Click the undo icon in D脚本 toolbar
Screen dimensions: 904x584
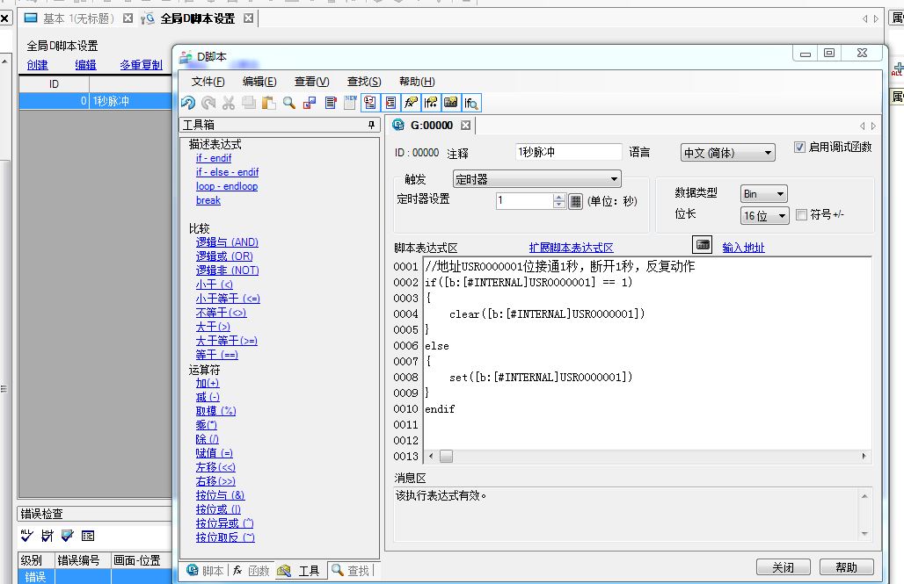[188, 103]
